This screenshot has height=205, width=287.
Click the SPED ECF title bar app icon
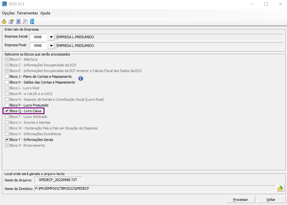click(4, 4)
